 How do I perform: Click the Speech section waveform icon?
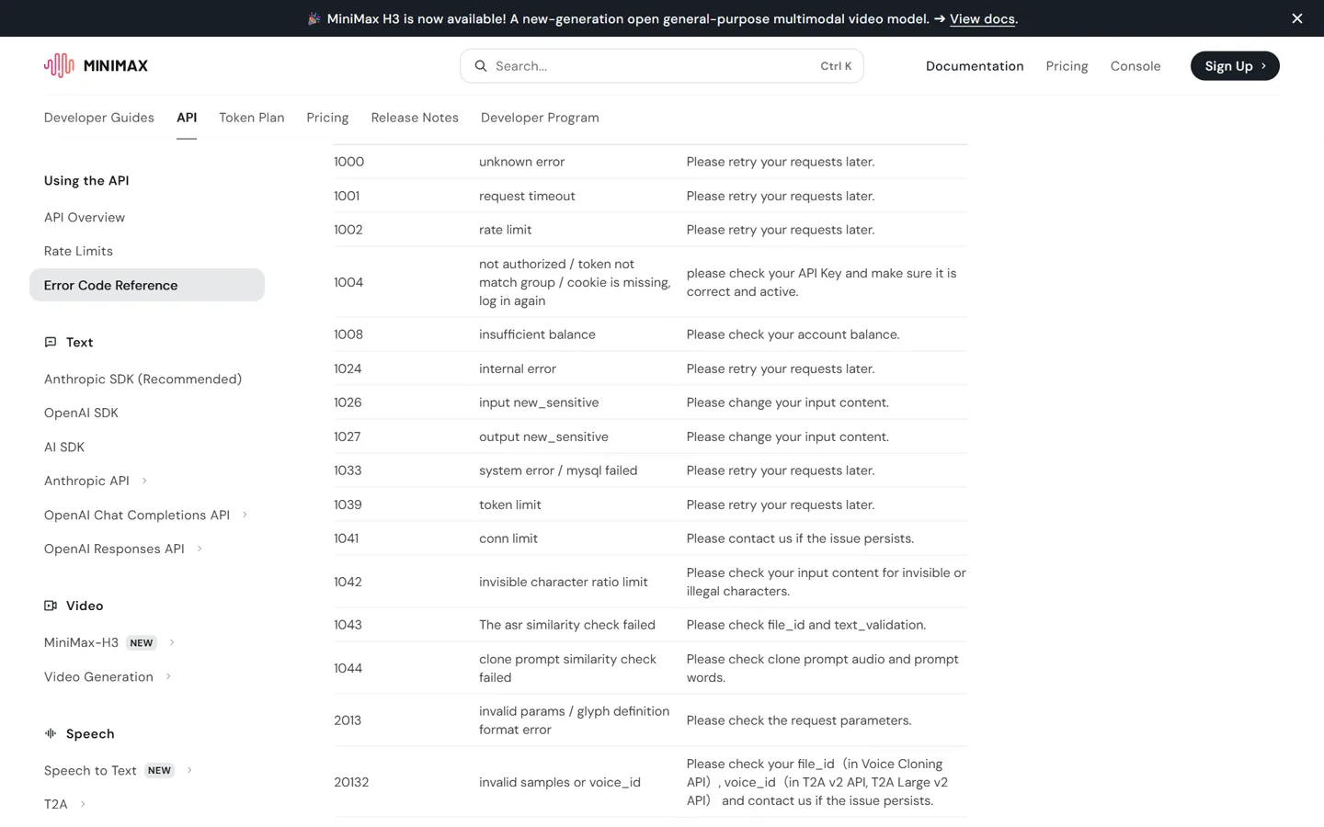(x=51, y=733)
